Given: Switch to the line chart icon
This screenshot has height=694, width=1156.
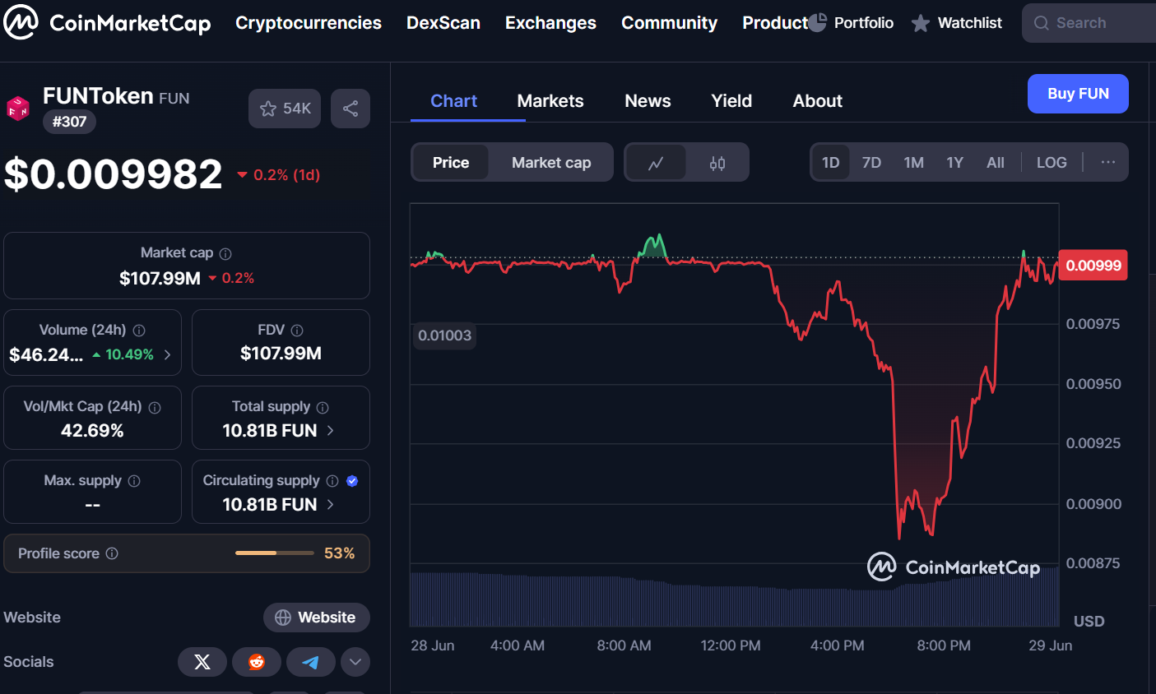Looking at the screenshot, I should (x=656, y=163).
